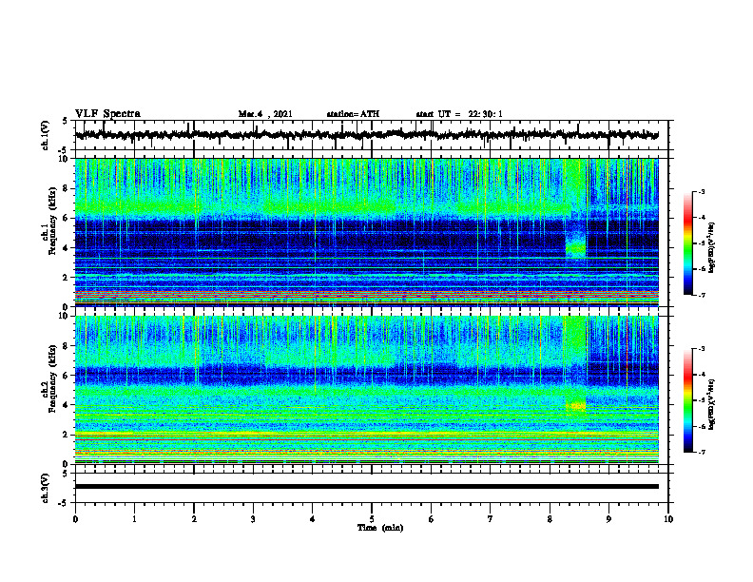
Task: Click the "-7" label on ch.2 colorbar
Action: click(702, 452)
